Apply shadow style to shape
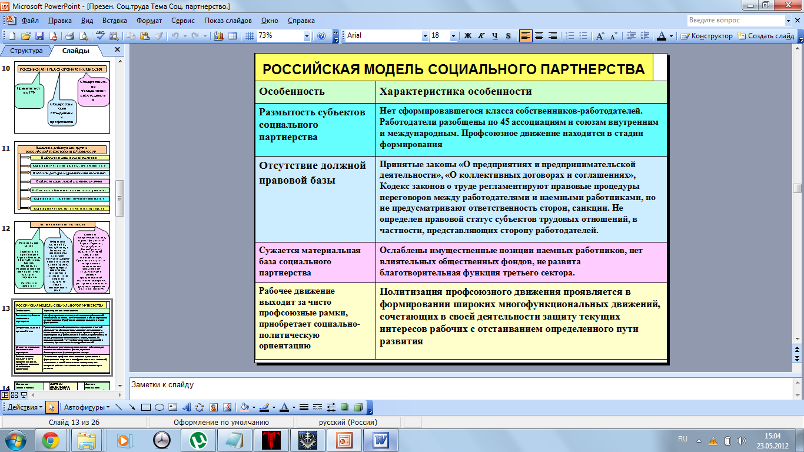Viewport: 804px width, 452px height. click(x=344, y=407)
